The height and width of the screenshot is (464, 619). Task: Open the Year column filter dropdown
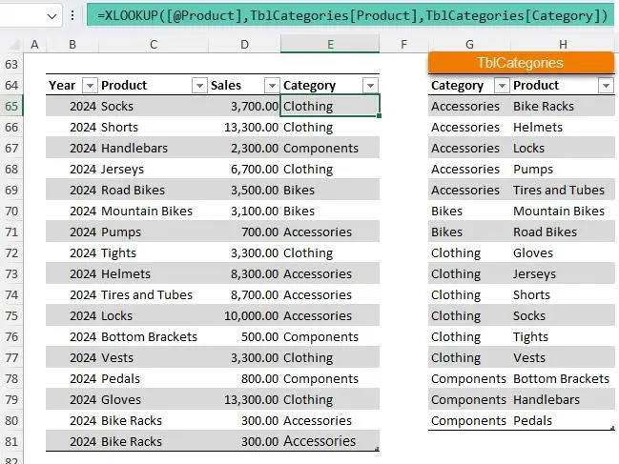coord(90,85)
